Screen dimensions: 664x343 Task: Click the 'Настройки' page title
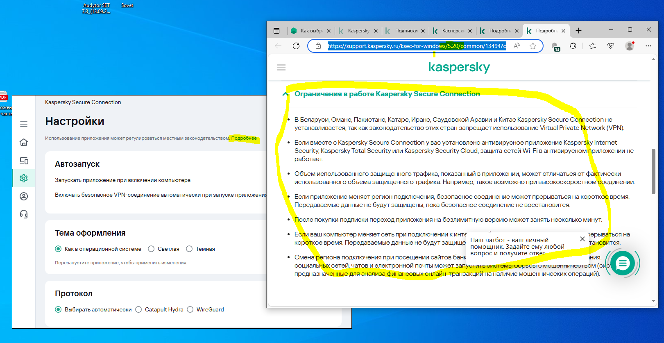click(x=75, y=121)
